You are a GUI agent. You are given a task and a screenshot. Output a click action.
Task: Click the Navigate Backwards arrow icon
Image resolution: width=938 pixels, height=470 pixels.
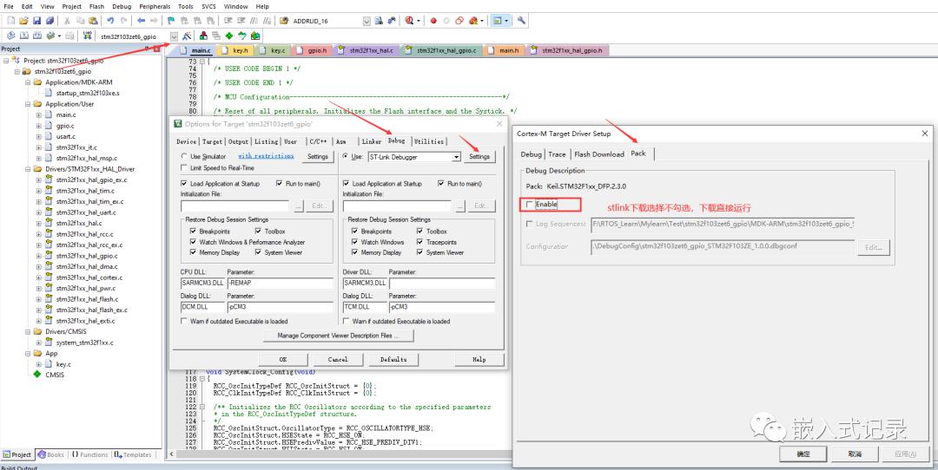142,20
